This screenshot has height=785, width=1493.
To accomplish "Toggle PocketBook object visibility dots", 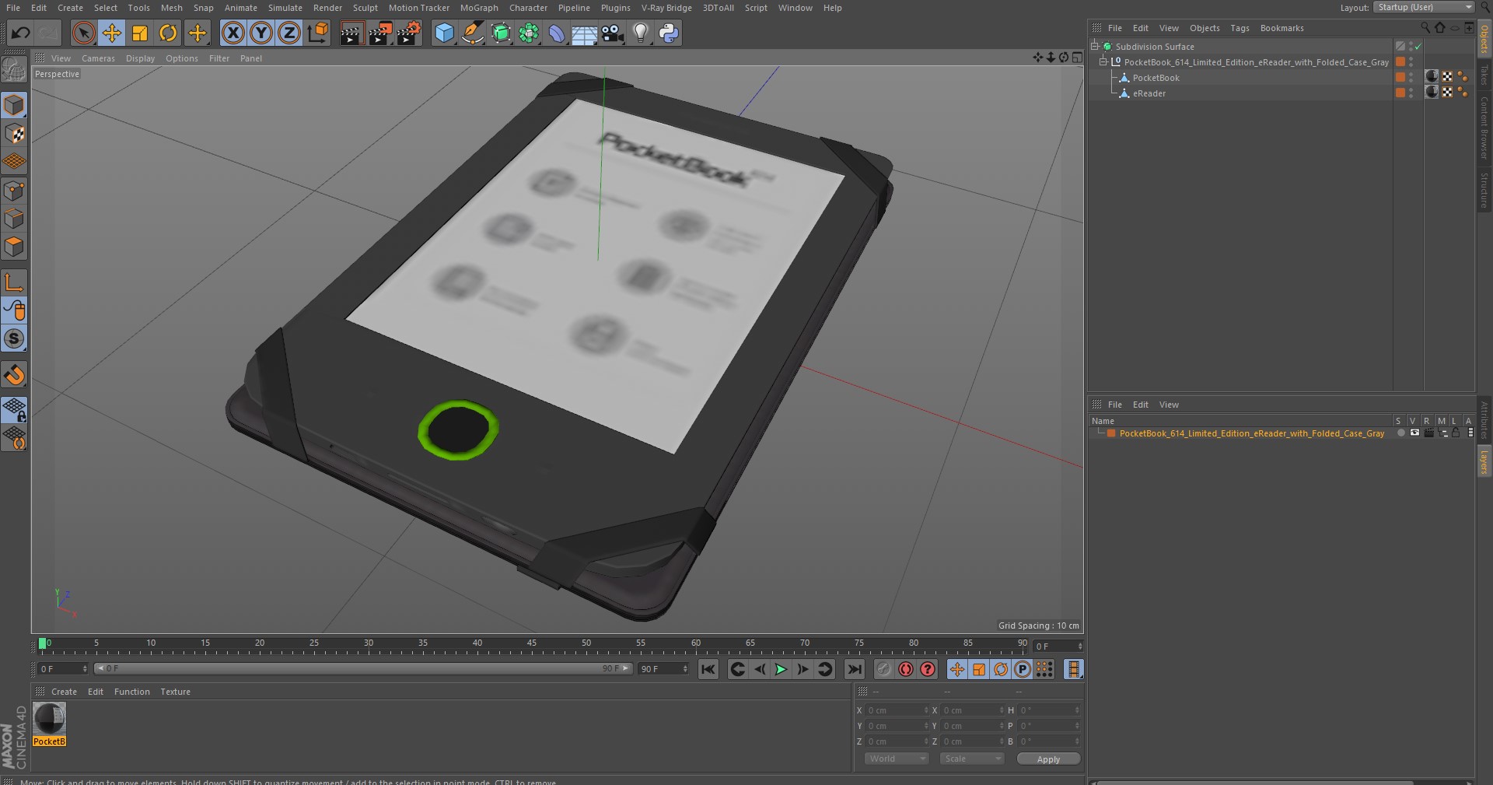I will click(1411, 78).
